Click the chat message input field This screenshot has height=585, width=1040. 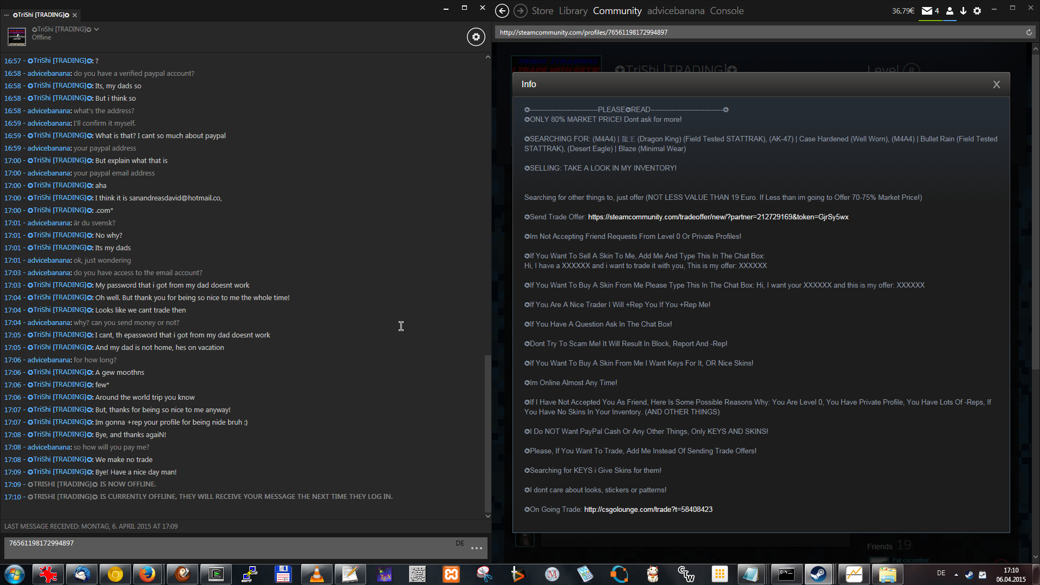(x=227, y=547)
